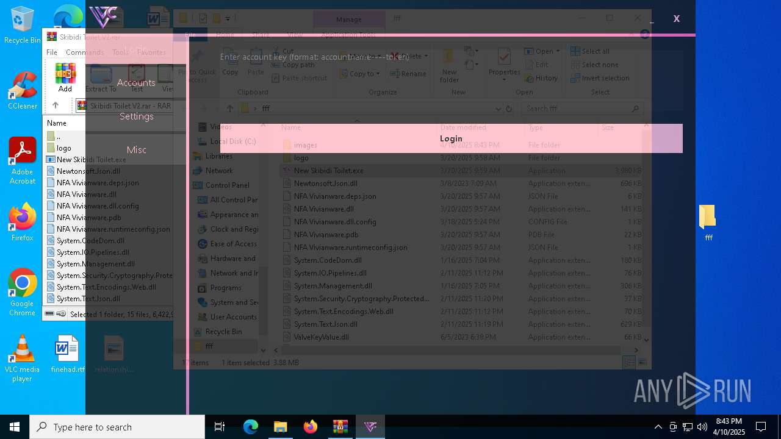Click the taskbar search box

(x=117, y=427)
